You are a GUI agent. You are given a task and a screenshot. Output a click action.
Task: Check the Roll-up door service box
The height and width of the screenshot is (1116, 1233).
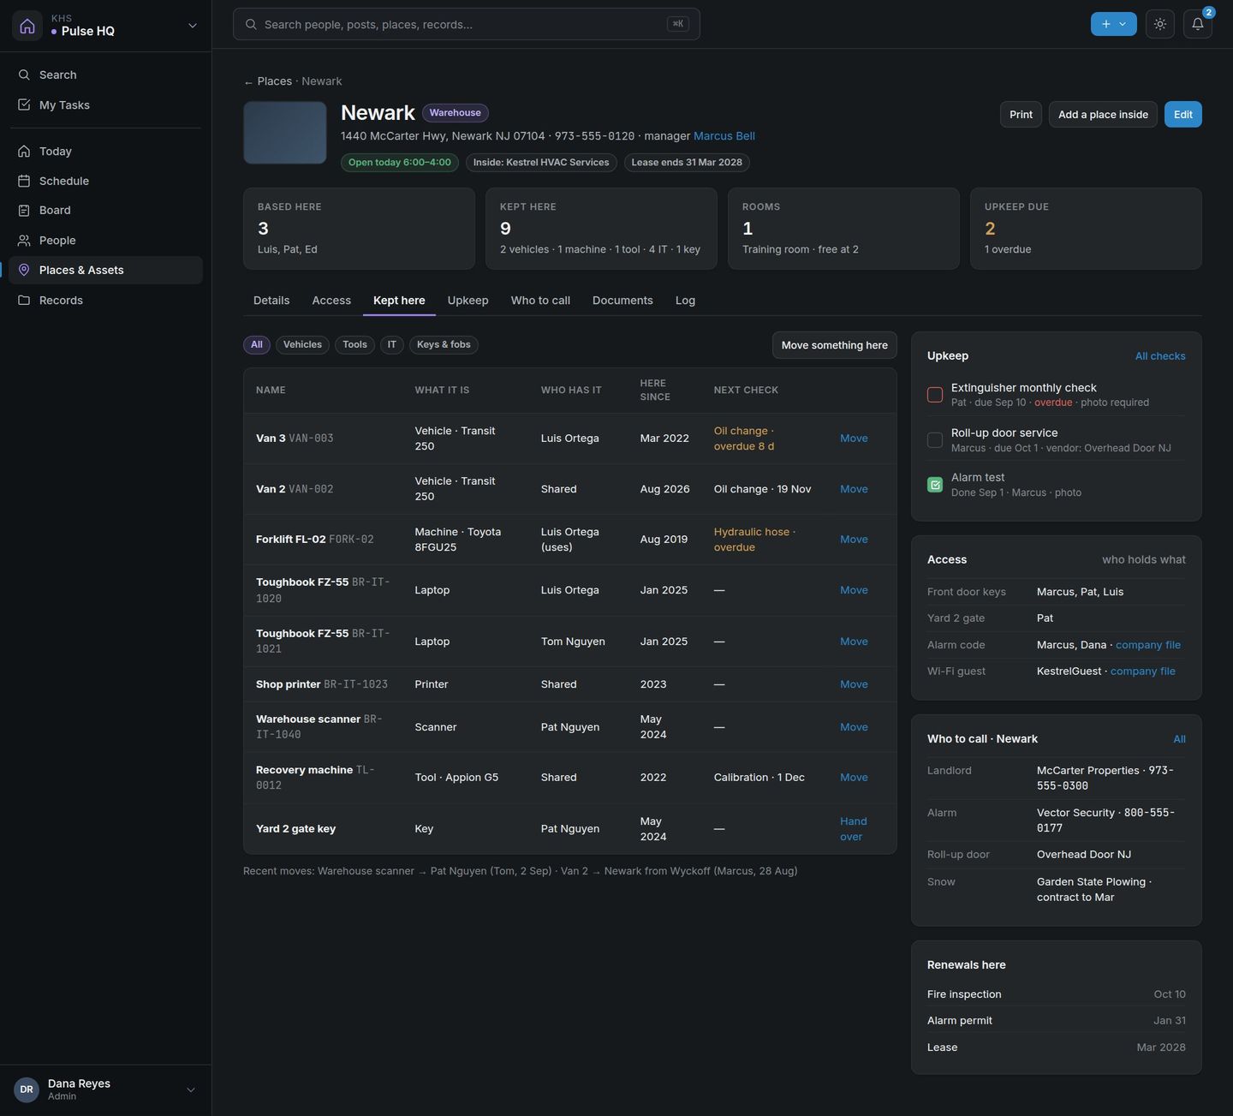(x=935, y=440)
